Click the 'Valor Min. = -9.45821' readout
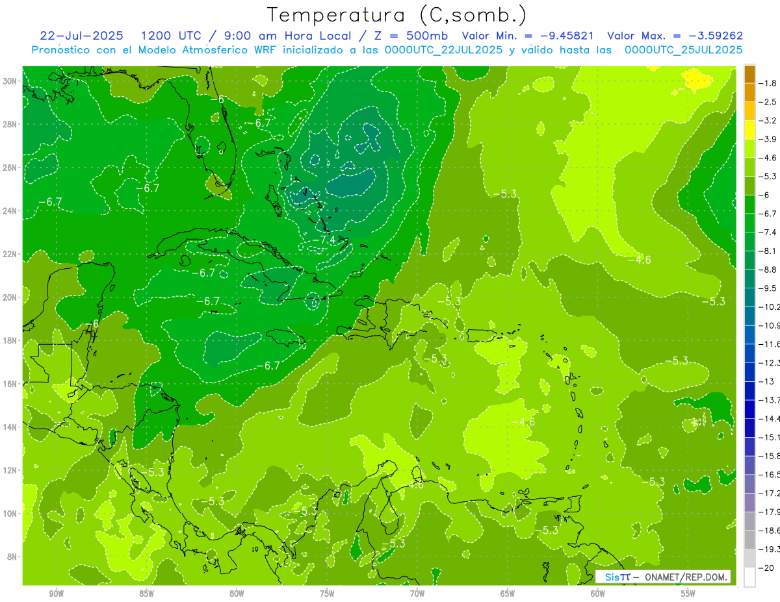Image resolution: width=780 pixels, height=602 pixels. (528, 36)
